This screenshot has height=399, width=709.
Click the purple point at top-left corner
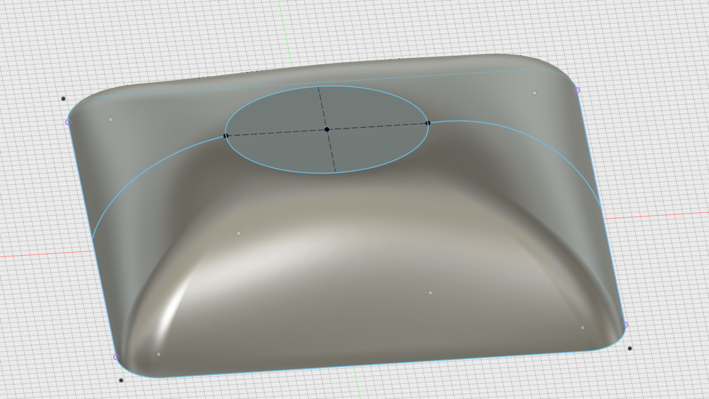point(68,122)
